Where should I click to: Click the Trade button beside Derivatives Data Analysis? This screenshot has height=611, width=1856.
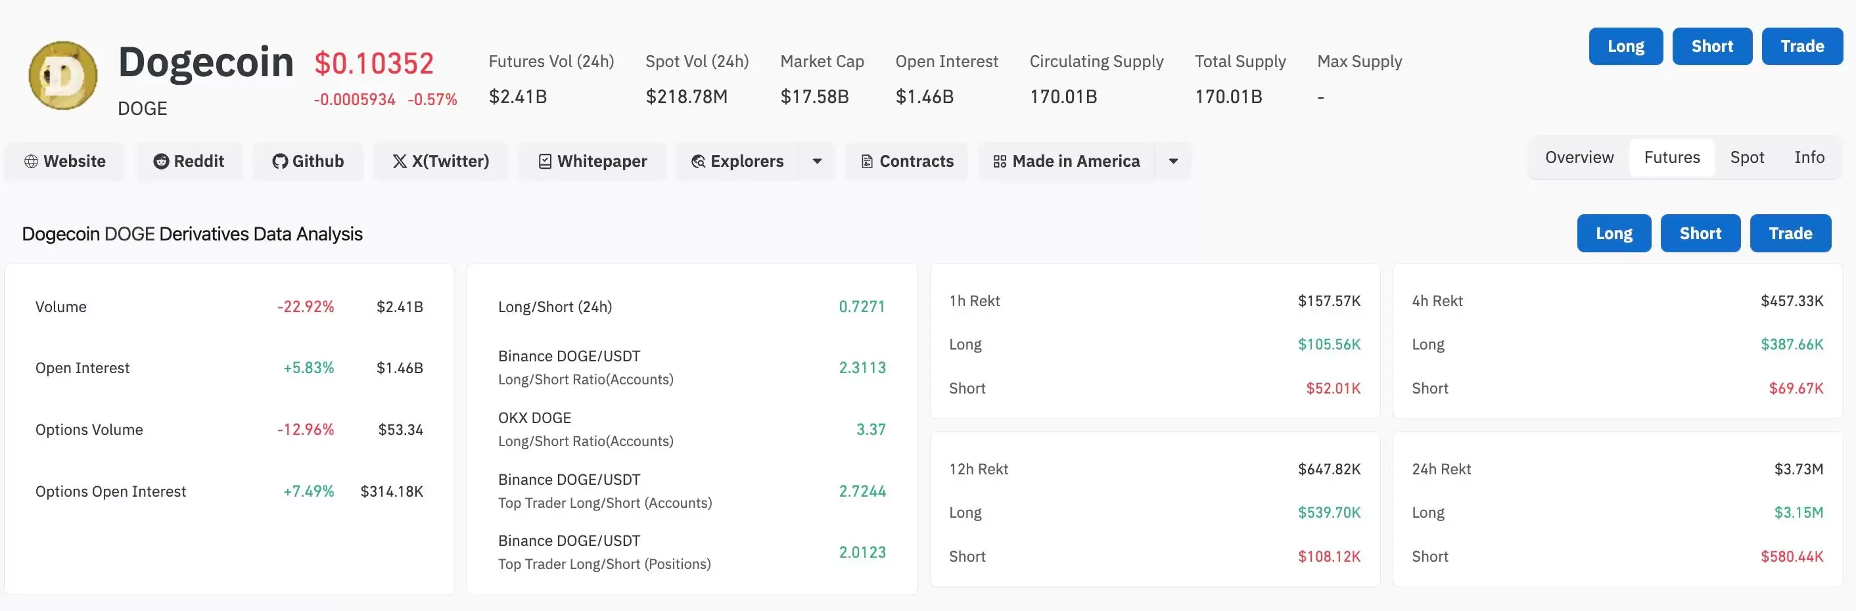tap(1790, 233)
